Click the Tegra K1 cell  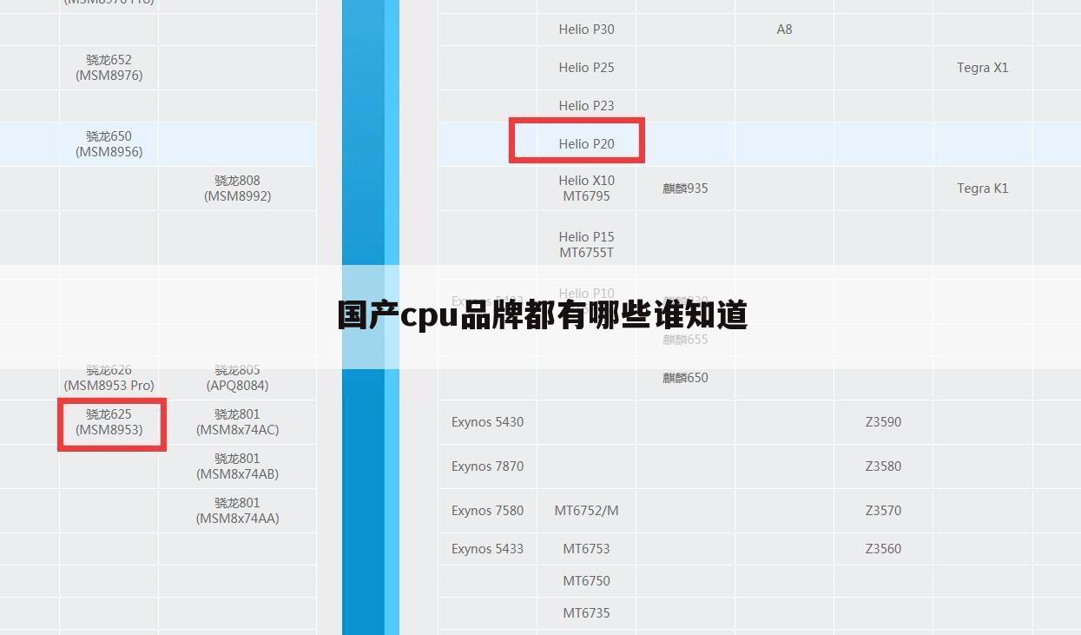point(983,189)
